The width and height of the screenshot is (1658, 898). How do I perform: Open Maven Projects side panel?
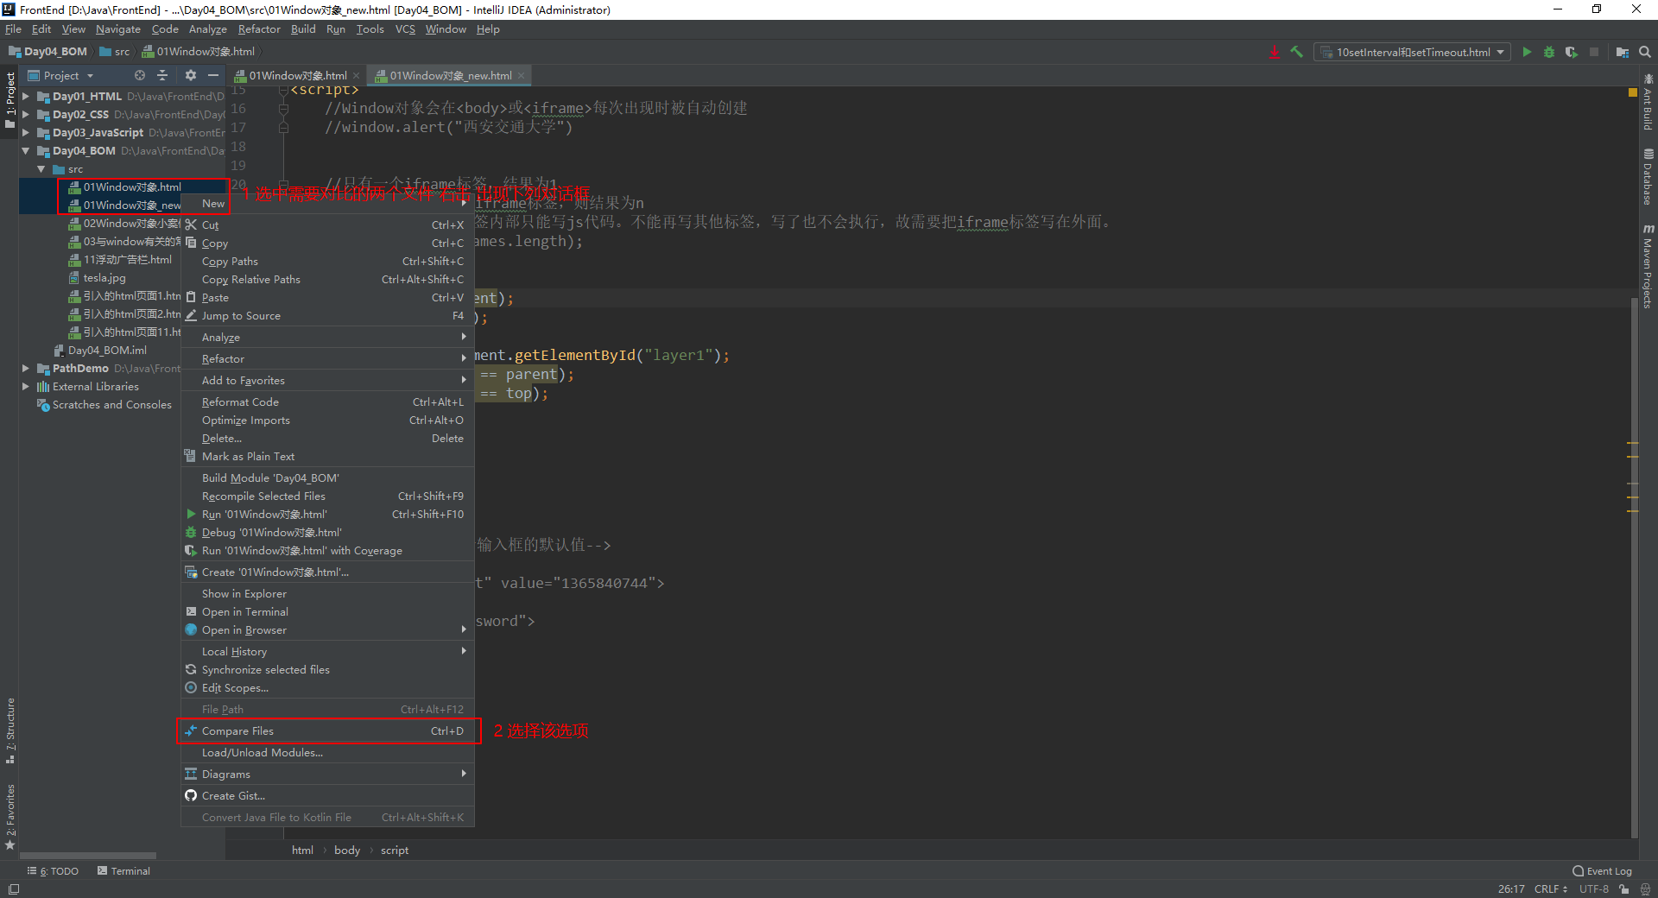[x=1648, y=266]
